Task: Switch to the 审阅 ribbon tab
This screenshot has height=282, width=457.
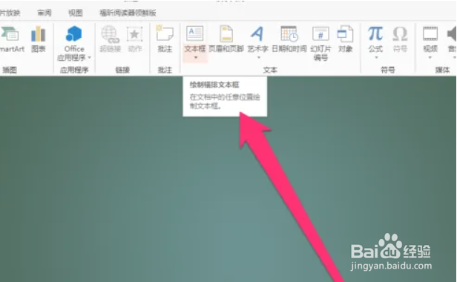Action: [x=45, y=13]
